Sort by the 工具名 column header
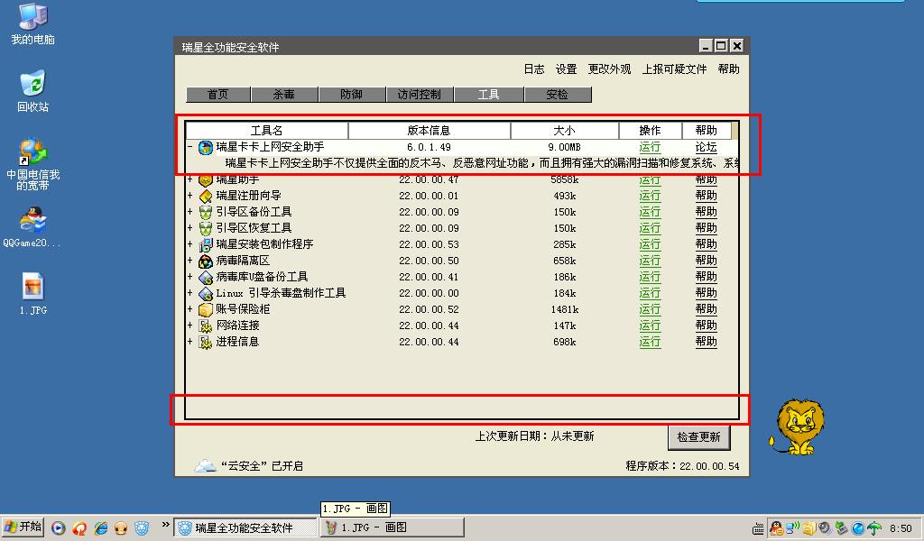This screenshot has height=541, width=924. [267, 131]
